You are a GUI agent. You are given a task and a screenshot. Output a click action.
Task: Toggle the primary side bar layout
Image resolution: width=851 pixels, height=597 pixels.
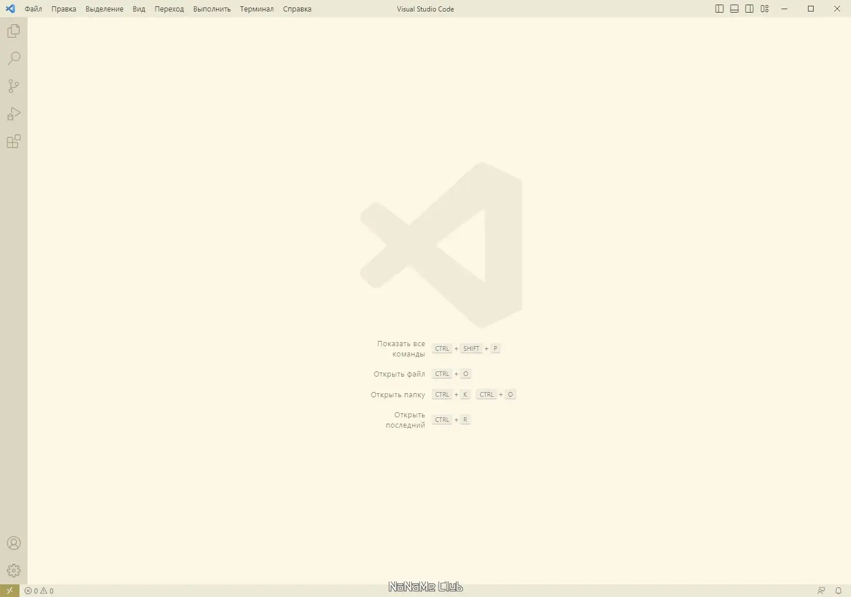click(x=720, y=9)
